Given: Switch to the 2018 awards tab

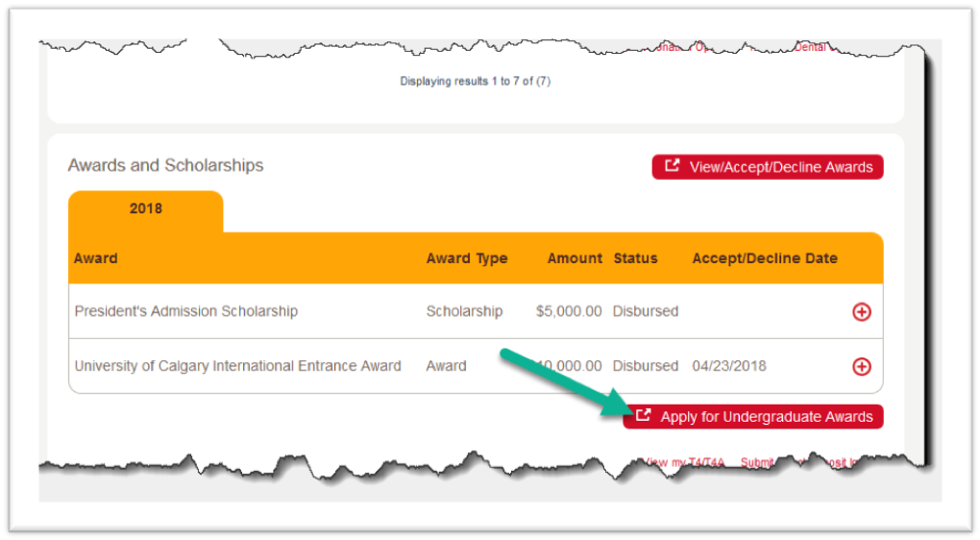Looking at the screenshot, I should click(146, 209).
